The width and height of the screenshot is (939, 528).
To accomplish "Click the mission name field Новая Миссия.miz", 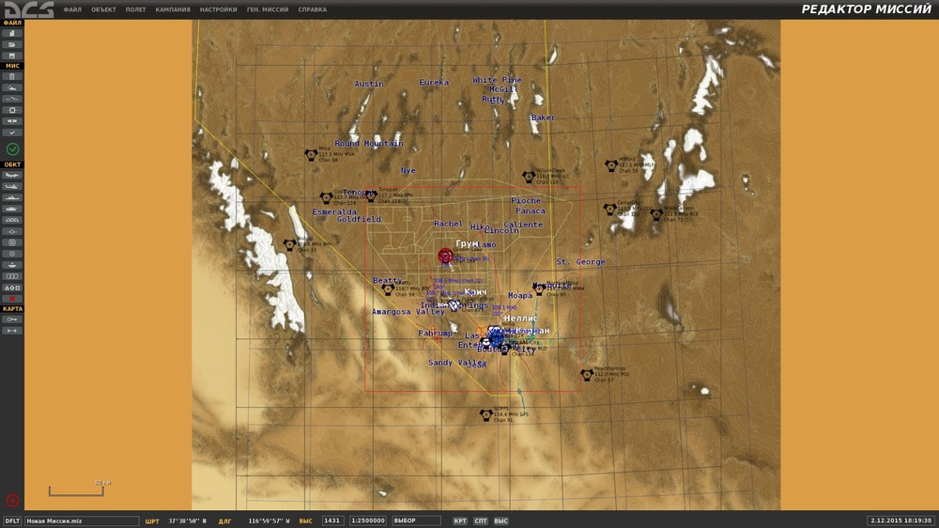I will (82, 520).
